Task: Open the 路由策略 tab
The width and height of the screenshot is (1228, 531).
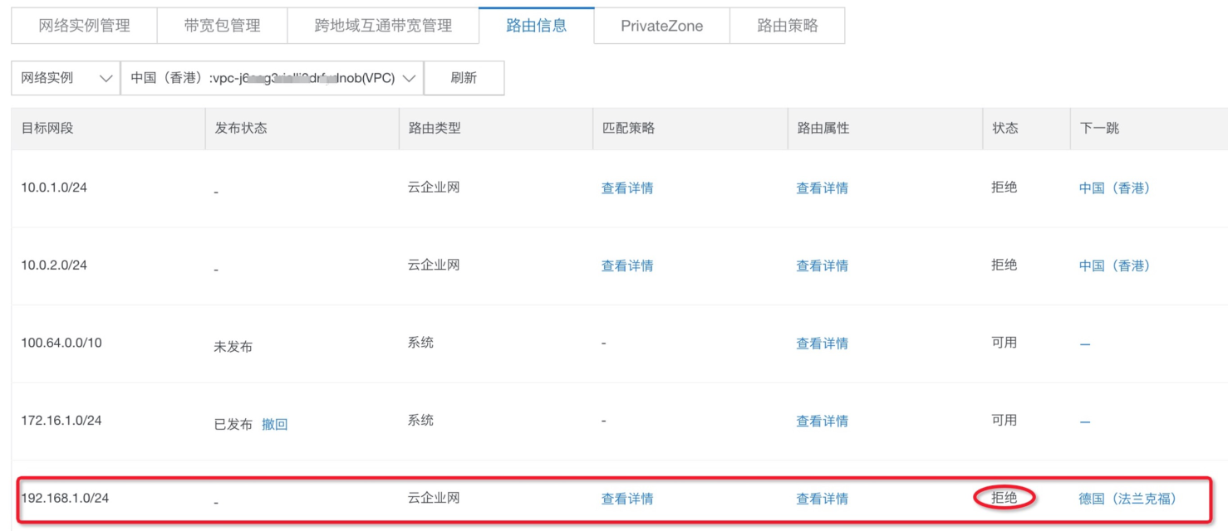Action: coord(787,26)
